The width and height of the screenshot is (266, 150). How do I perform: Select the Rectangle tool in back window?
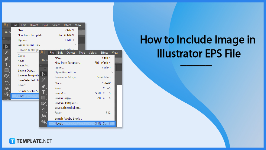click(x=6, y=70)
